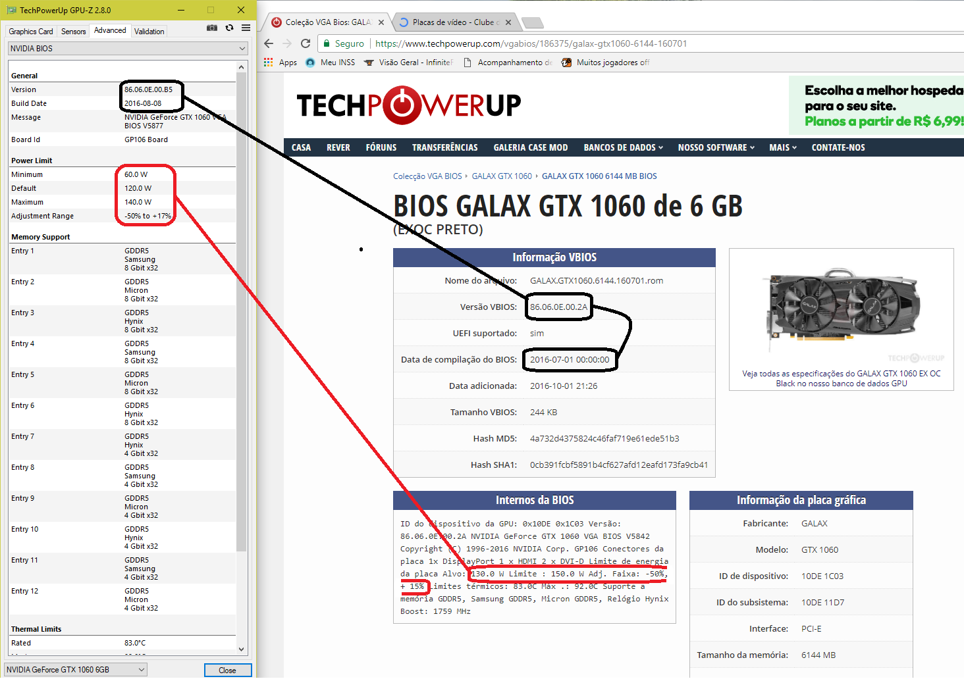Viewport: 964px width, 683px height.
Task: Select the Advanced tab in GPU-Z
Action: coord(110,30)
